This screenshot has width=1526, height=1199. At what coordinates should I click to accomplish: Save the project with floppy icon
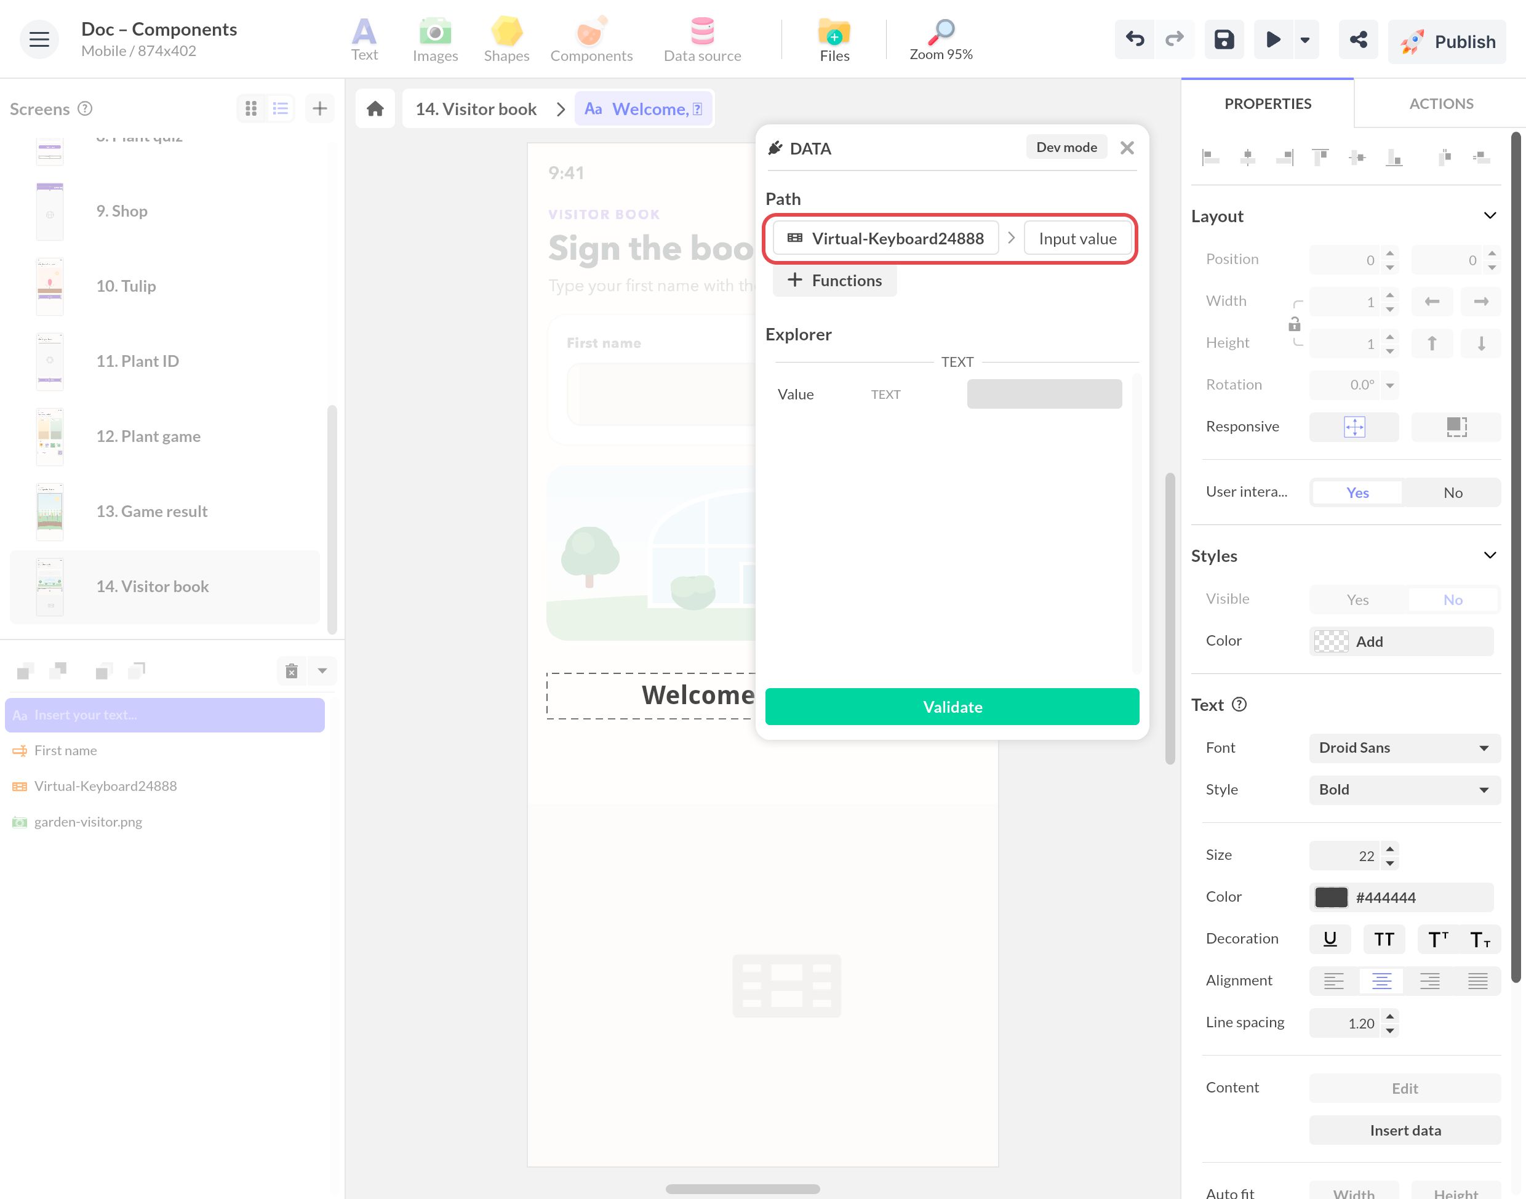tap(1224, 39)
